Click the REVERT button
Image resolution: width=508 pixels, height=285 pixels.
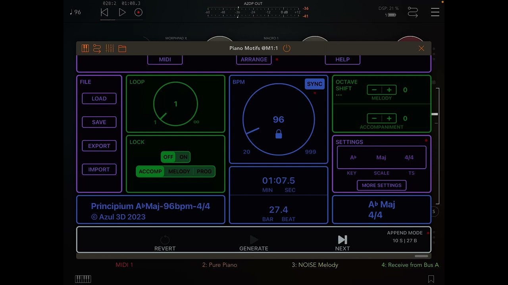tap(165, 243)
